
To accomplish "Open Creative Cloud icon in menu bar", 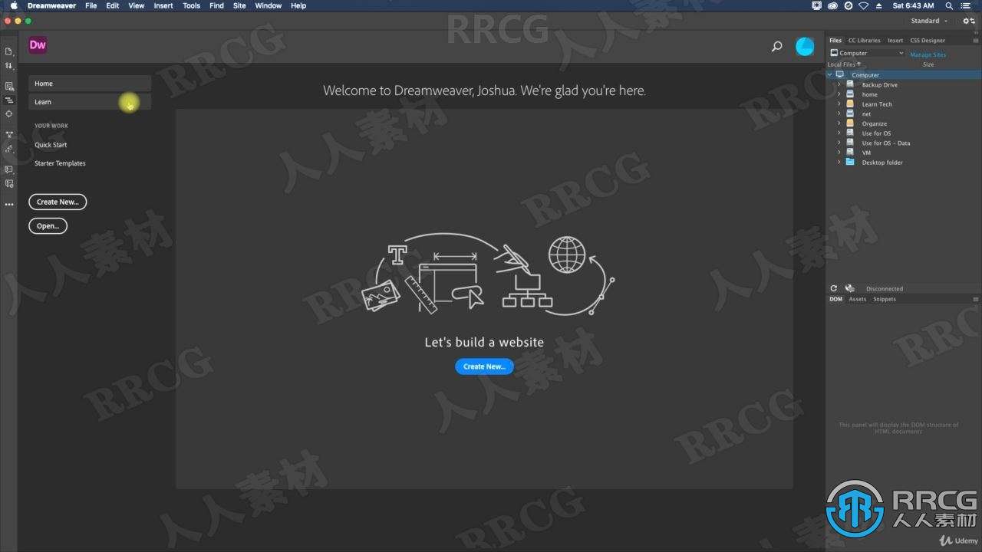I will (832, 5).
